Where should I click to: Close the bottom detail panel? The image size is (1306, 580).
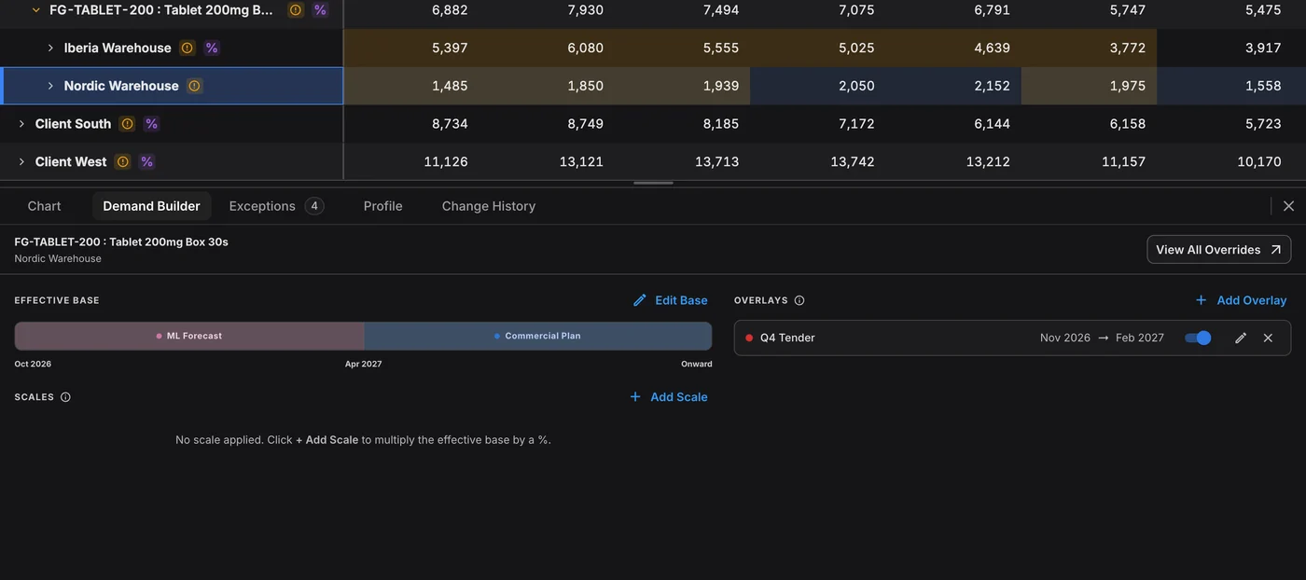coord(1288,206)
